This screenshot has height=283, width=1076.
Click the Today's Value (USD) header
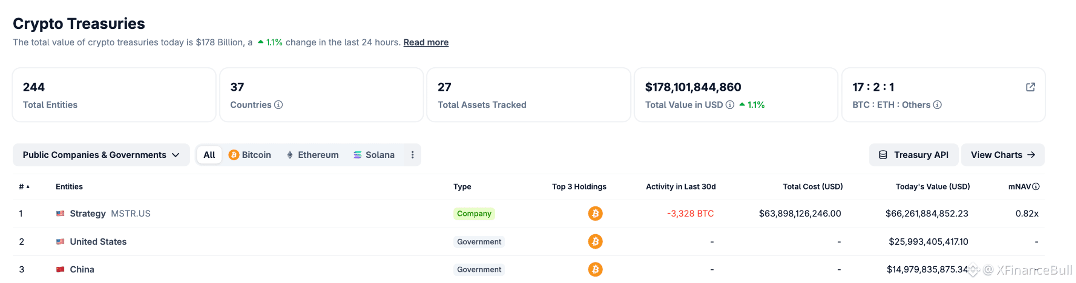coord(933,187)
